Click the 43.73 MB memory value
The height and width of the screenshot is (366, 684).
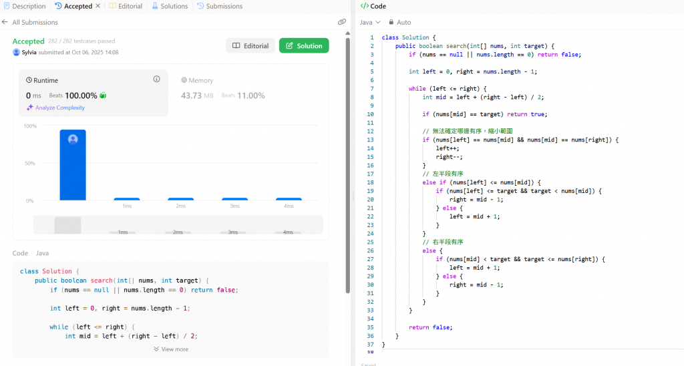coord(197,96)
